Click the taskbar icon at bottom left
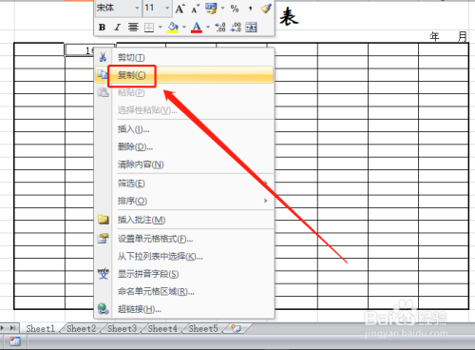 pos(14,341)
